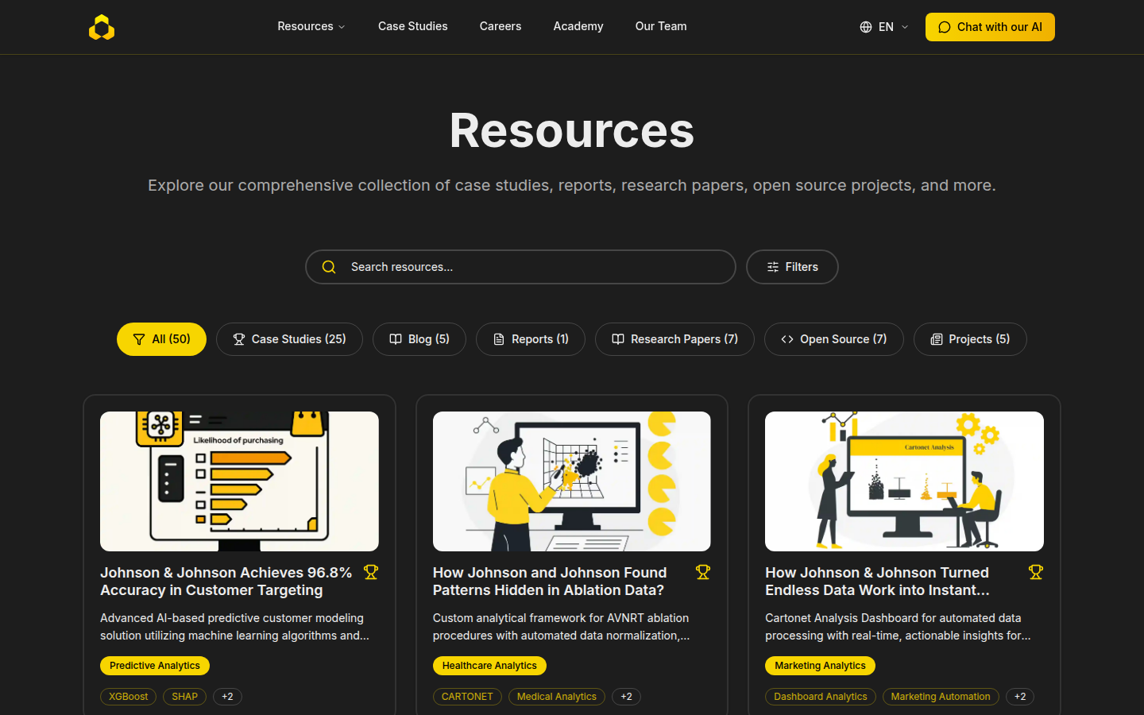The height and width of the screenshot is (715, 1144).
Task: Go to the Academy nav item
Action: 578,26
